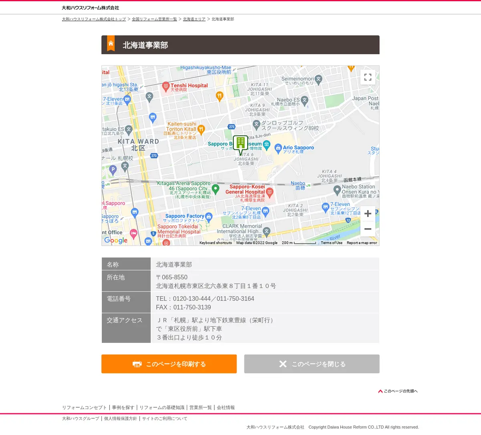Select Sapporo Beer Museum pin
Viewport: 481px width, 435px height.
coord(267,145)
